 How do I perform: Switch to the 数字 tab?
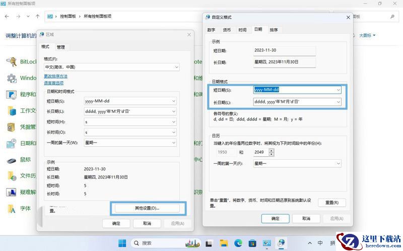point(211,30)
